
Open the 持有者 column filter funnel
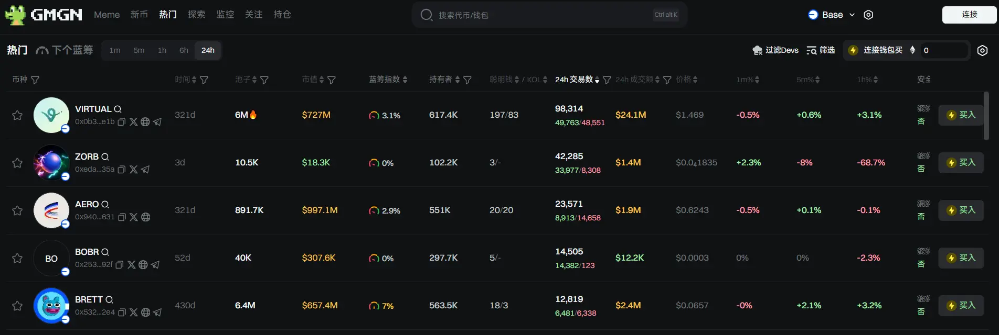coord(467,80)
